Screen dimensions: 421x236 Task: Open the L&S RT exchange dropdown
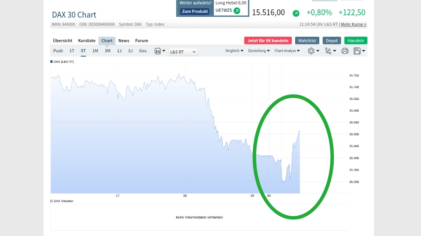(183, 52)
